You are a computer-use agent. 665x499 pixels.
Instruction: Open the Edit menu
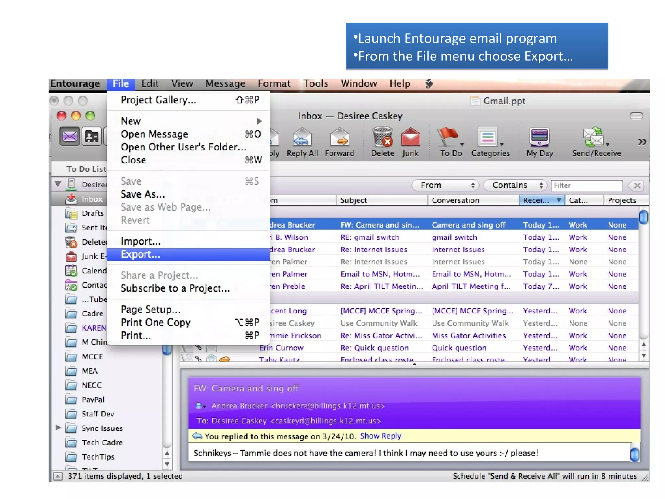pyautogui.click(x=150, y=84)
